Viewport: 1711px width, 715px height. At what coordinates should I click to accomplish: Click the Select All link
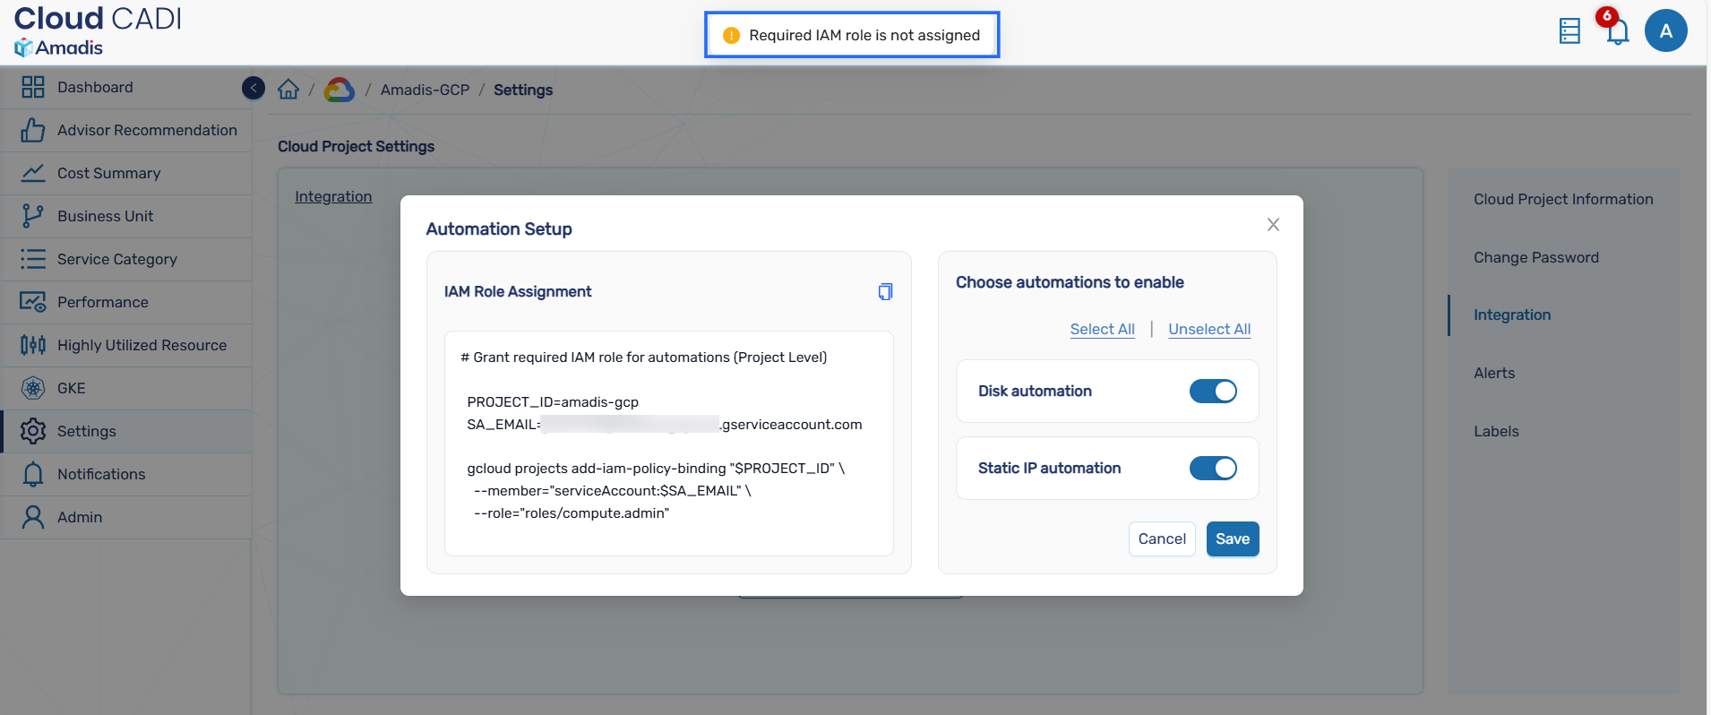click(x=1102, y=329)
